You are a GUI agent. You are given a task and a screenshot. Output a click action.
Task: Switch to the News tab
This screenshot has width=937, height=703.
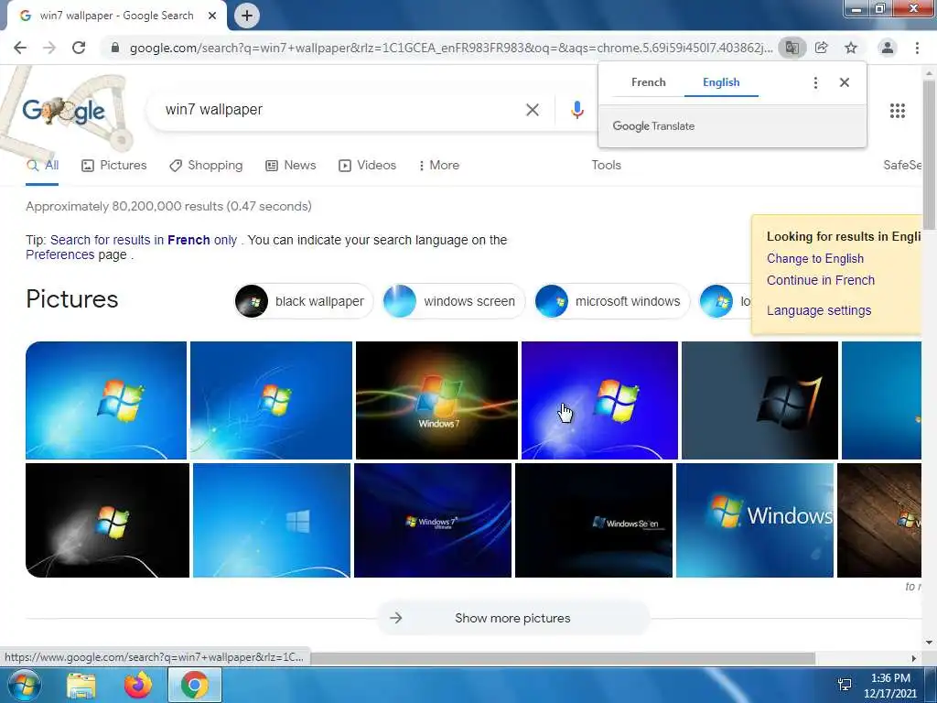[291, 166]
